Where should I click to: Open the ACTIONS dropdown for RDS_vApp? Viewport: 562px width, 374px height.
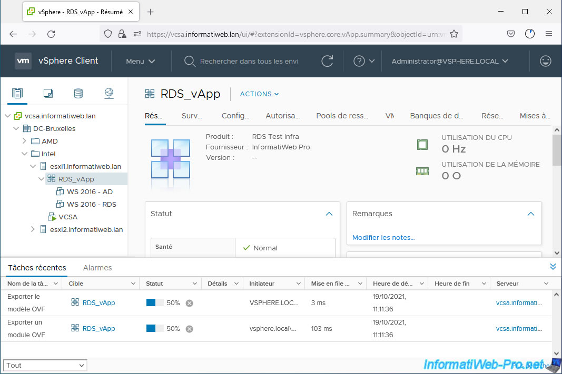pyautogui.click(x=259, y=94)
